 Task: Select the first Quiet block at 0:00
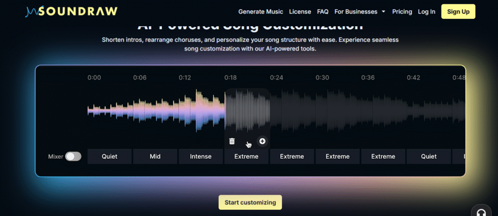coord(109,156)
